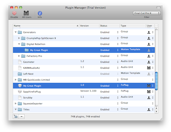Click the SqueezeExporter folder icon
Screen dimensions: 171x132
pyautogui.click(x=20, y=103)
